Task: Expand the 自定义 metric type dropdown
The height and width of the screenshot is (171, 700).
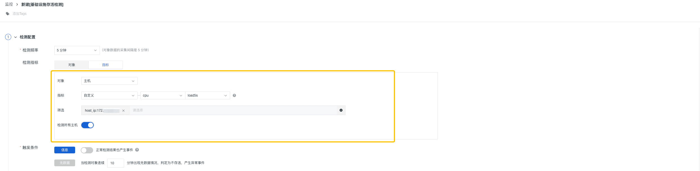Action: tap(109, 95)
